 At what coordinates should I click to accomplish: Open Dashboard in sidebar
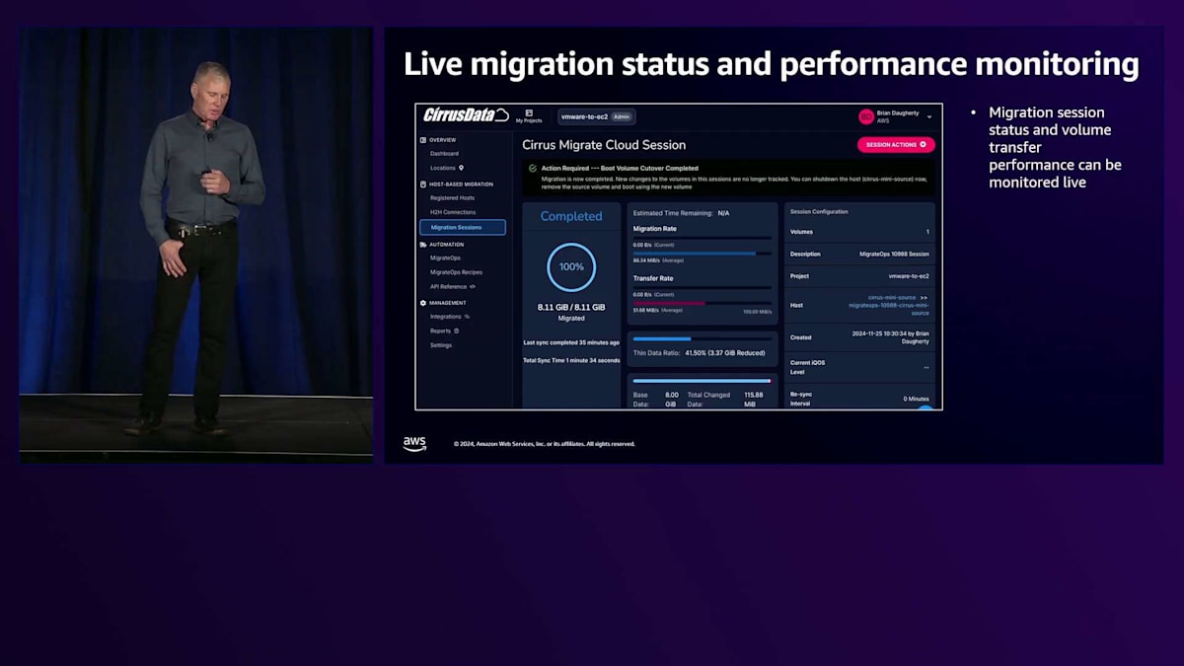(x=444, y=154)
